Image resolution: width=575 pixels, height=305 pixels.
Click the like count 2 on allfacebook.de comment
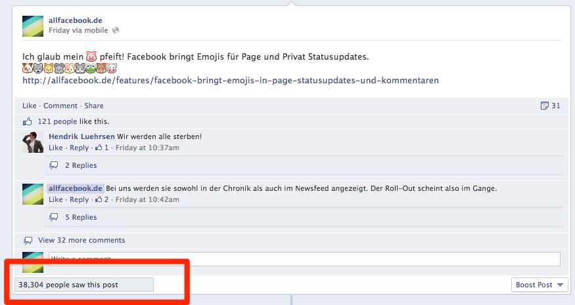click(x=102, y=200)
